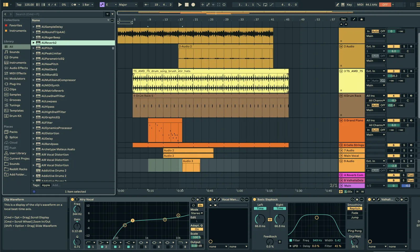The height and width of the screenshot is (252, 420).
Task: Click the browser filter icon beside search
Action: point(107,14)
